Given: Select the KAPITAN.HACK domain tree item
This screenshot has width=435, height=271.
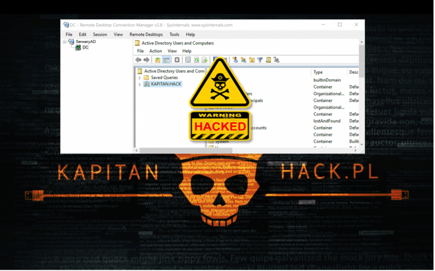Looking at the screenshot, I should pos(166,84).
